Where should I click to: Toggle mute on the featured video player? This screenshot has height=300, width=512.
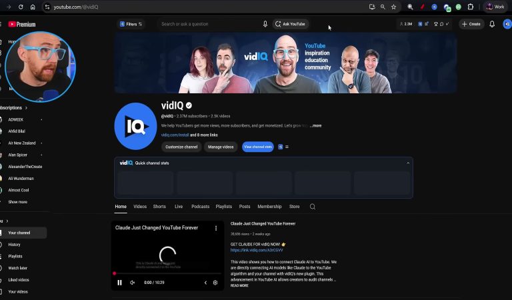tap(132, 283)
